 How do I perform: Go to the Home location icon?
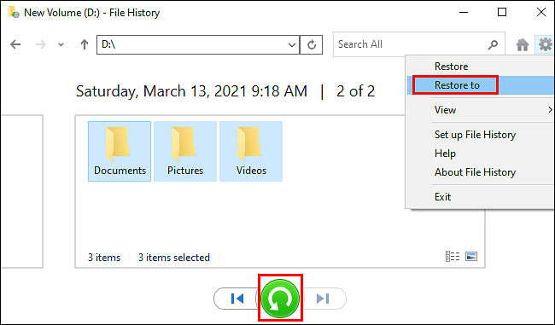(x=522, y=45)
